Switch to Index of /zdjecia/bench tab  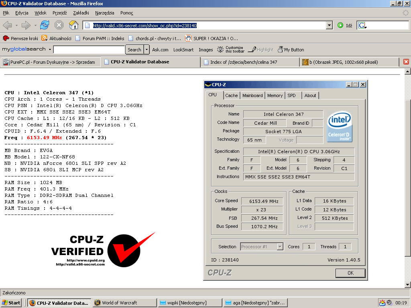point(250,62)
